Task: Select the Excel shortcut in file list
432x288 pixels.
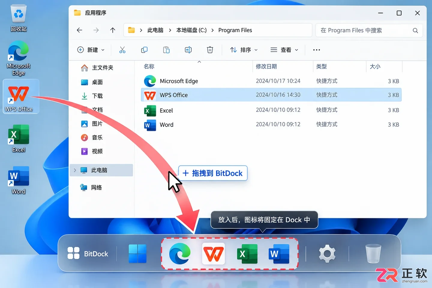Action: (x=271, y=110)
